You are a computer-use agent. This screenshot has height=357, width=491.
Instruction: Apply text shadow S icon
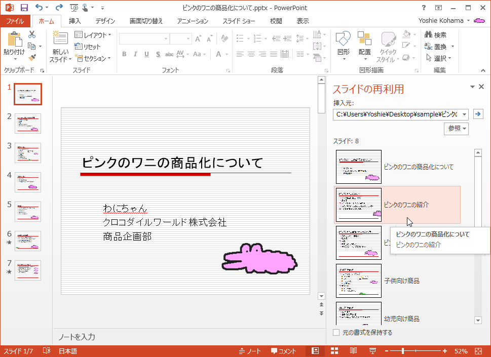(158, 54)
